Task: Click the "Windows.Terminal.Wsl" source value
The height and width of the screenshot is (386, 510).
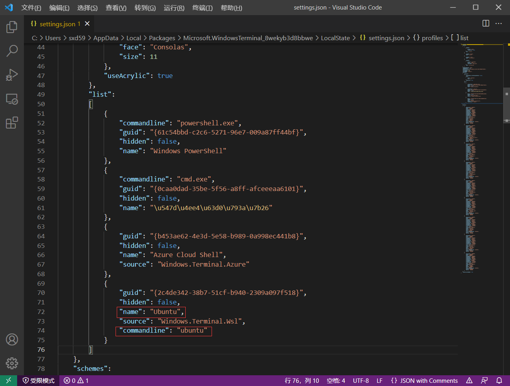Action: [x=200, y=321]
